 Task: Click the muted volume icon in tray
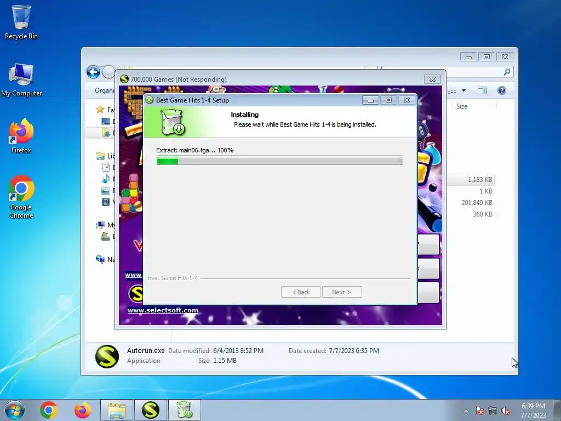[x=506, y=411]
